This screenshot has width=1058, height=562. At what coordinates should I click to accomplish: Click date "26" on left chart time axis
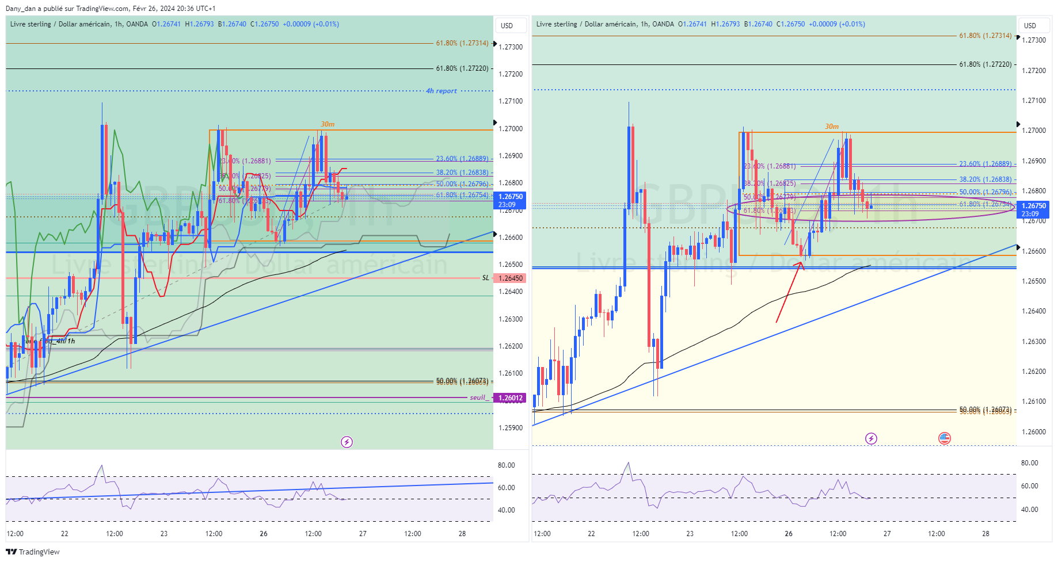(264, 534)
